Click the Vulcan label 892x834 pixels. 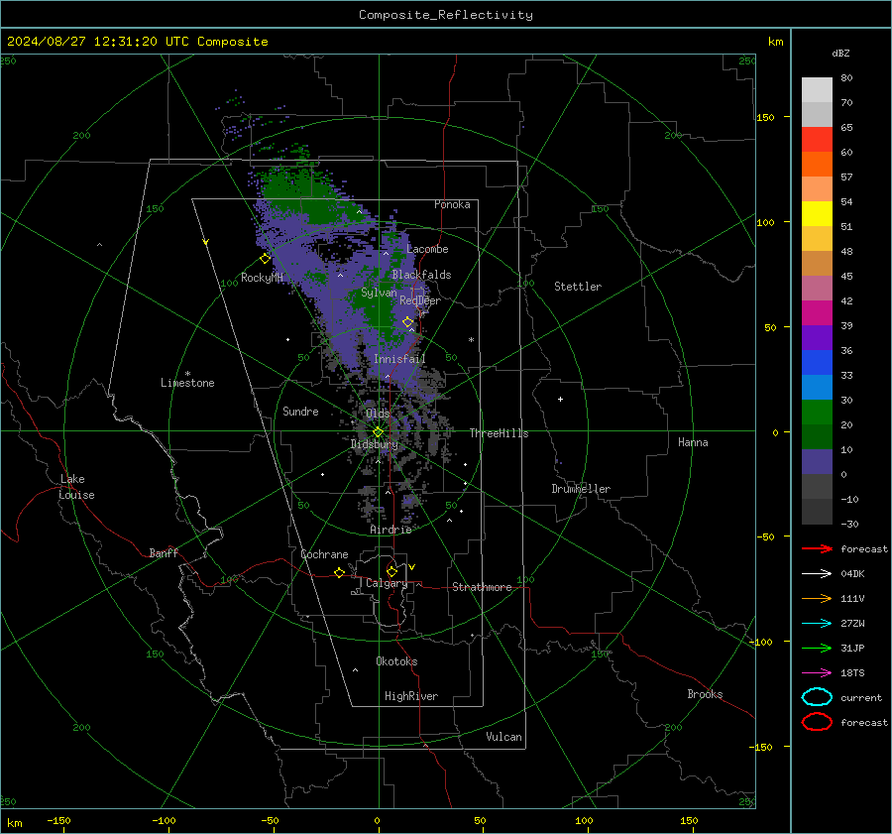click(x=503, y=737)
